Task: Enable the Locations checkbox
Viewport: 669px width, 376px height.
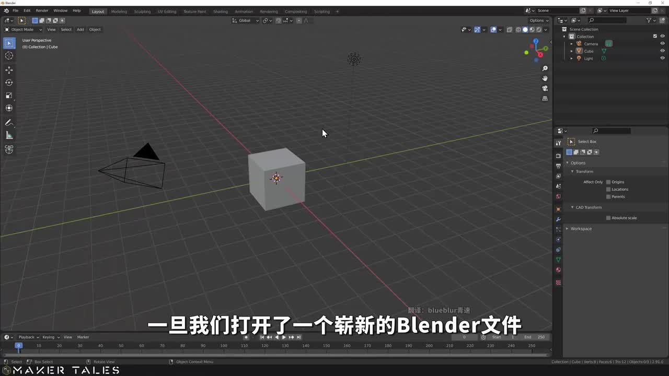Action: pos(608,189)
